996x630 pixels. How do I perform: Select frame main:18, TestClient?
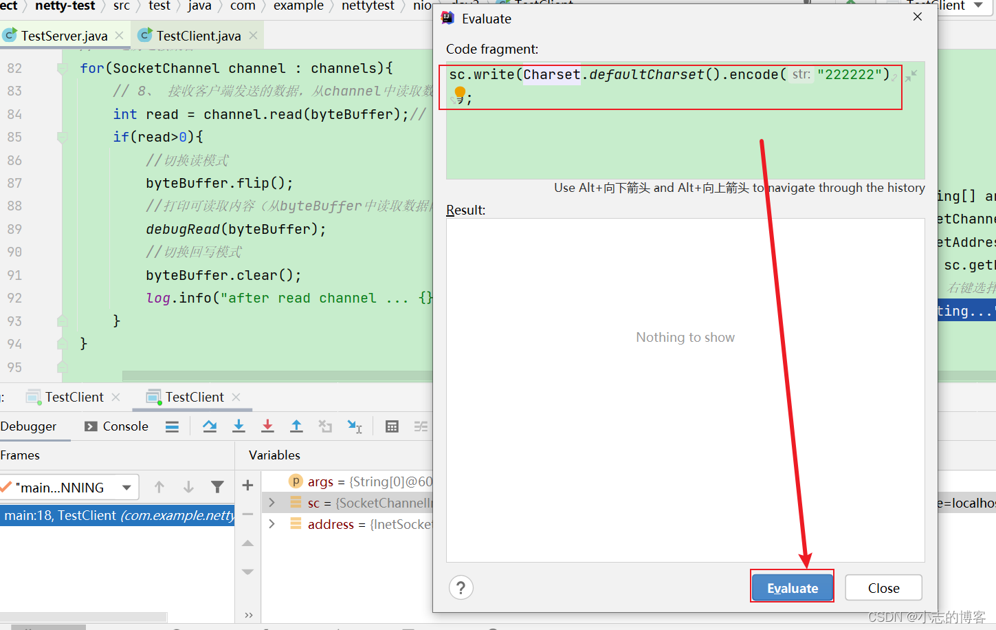pos(117,515)
